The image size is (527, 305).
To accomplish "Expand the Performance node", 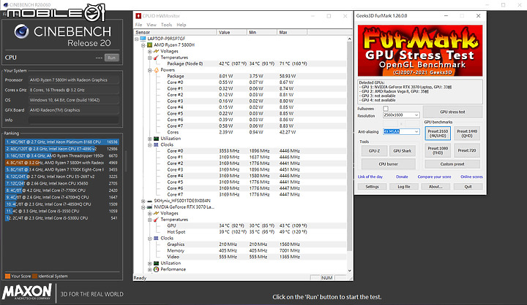I will 150,269.
